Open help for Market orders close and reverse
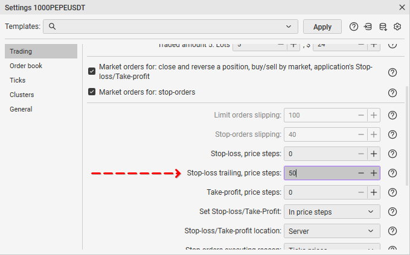The height and width of the screenshot is (255, 410). pyautogui.click(x=392, y=72)
